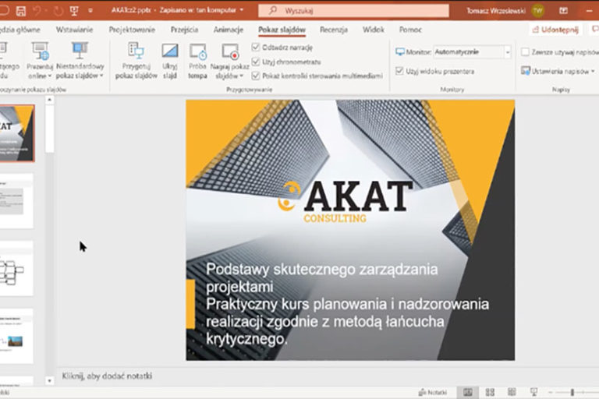Open Reading view from status bar
The height and width of the screenshot is (399, 599).
(x=511, y=392)
